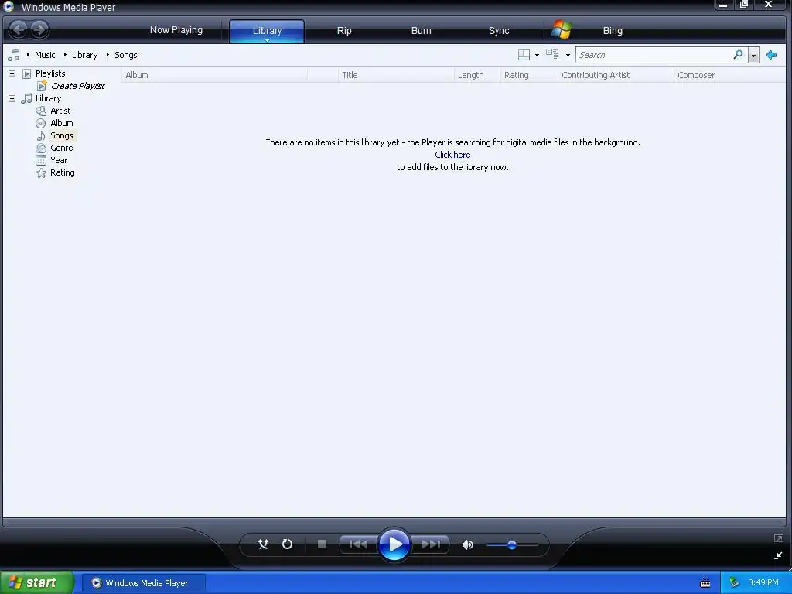Click the Windows logo online stores icon

(562, 30)
